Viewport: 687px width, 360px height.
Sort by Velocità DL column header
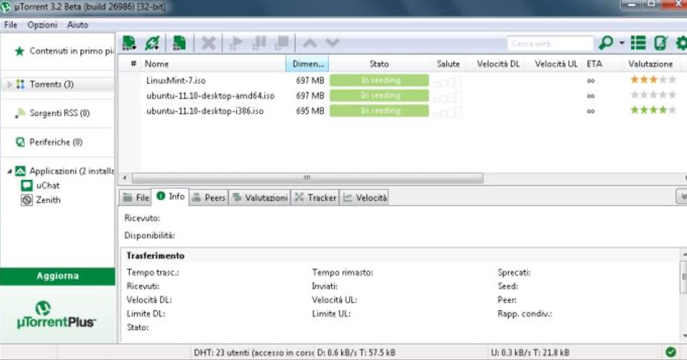[x=498, y=64]
